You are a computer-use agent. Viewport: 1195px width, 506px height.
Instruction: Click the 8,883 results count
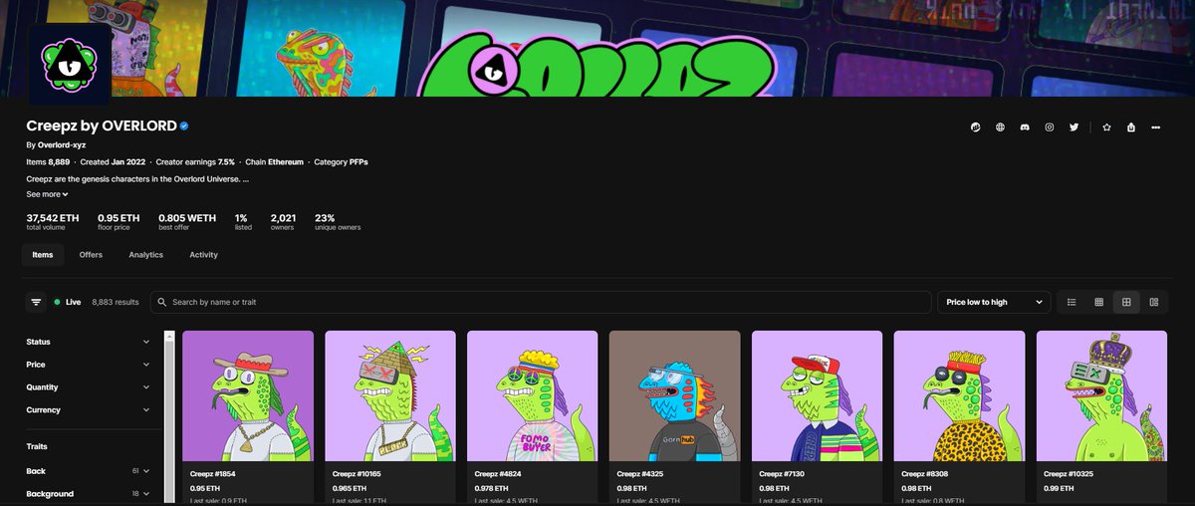116,302
